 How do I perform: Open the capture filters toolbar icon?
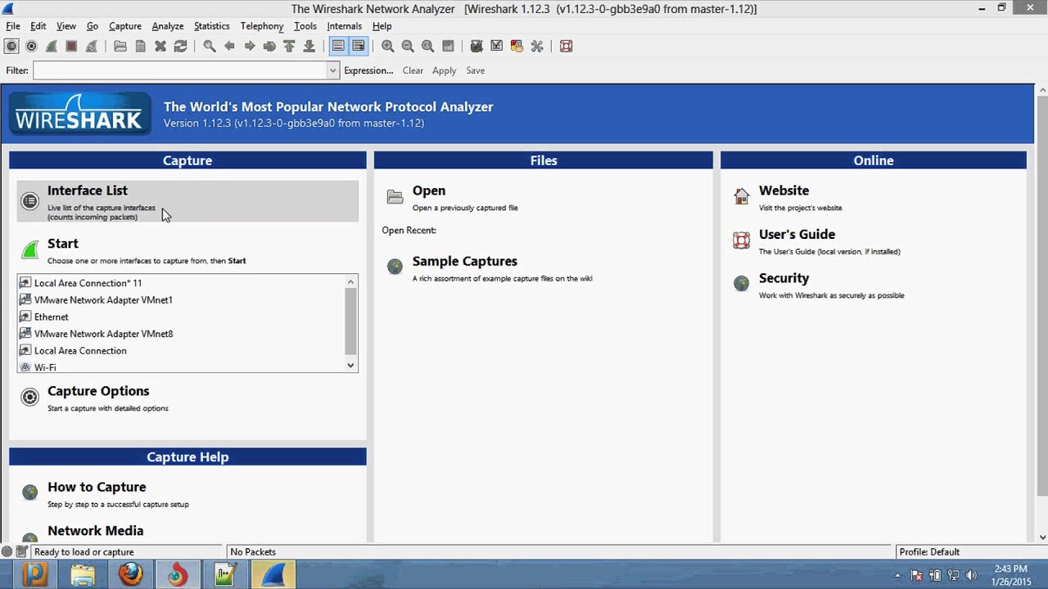477,47
